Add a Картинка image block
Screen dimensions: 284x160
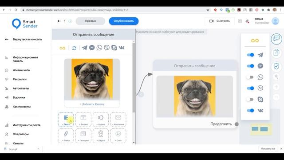click(118, 120)
